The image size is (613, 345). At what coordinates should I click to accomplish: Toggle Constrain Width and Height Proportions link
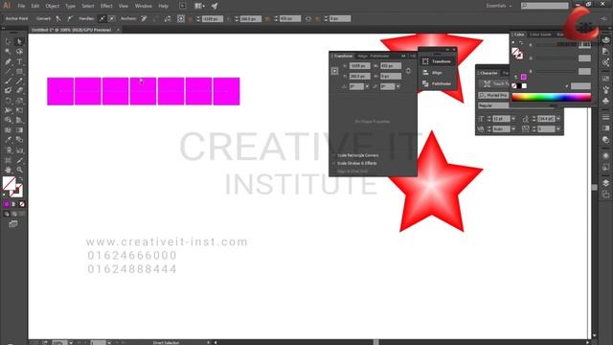tap(408, 71)
